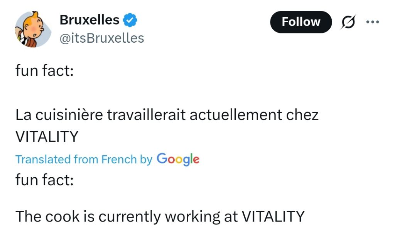
Task: Click the English sentence 'The cook is currently working'
Action: (160, 216)
